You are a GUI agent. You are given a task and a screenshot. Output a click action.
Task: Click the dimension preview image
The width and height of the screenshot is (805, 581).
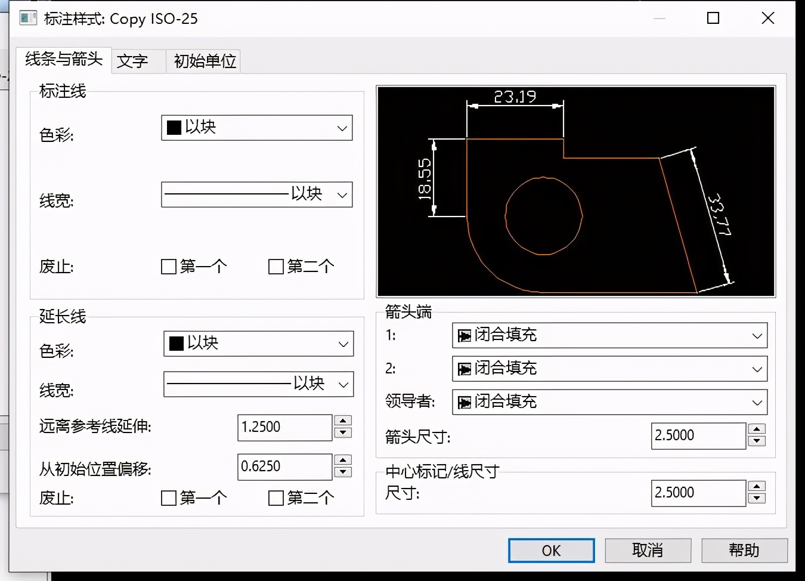pyautogui.click(x=576, y=191)
